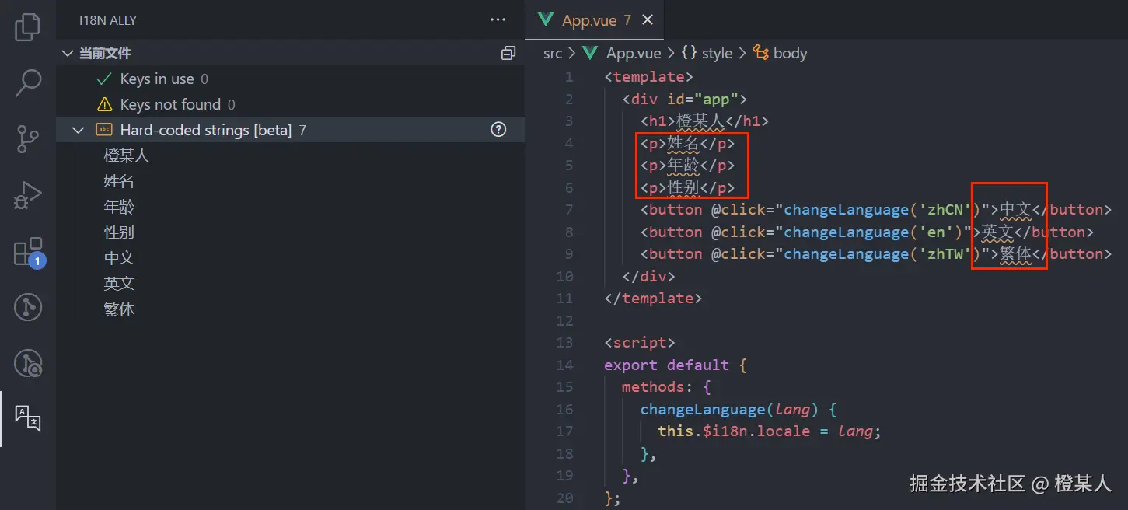Select the hard-coded string 橙某人

[127, 155]
